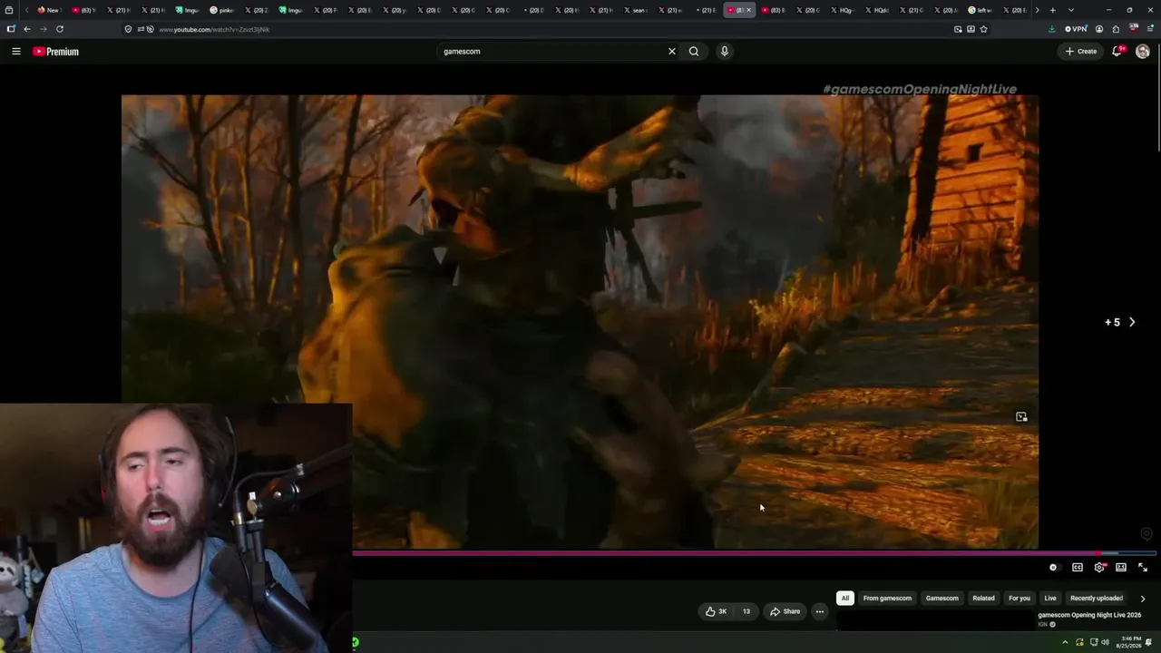
Task: Start voice search with microphone icon
Action: tap(725, 52)
